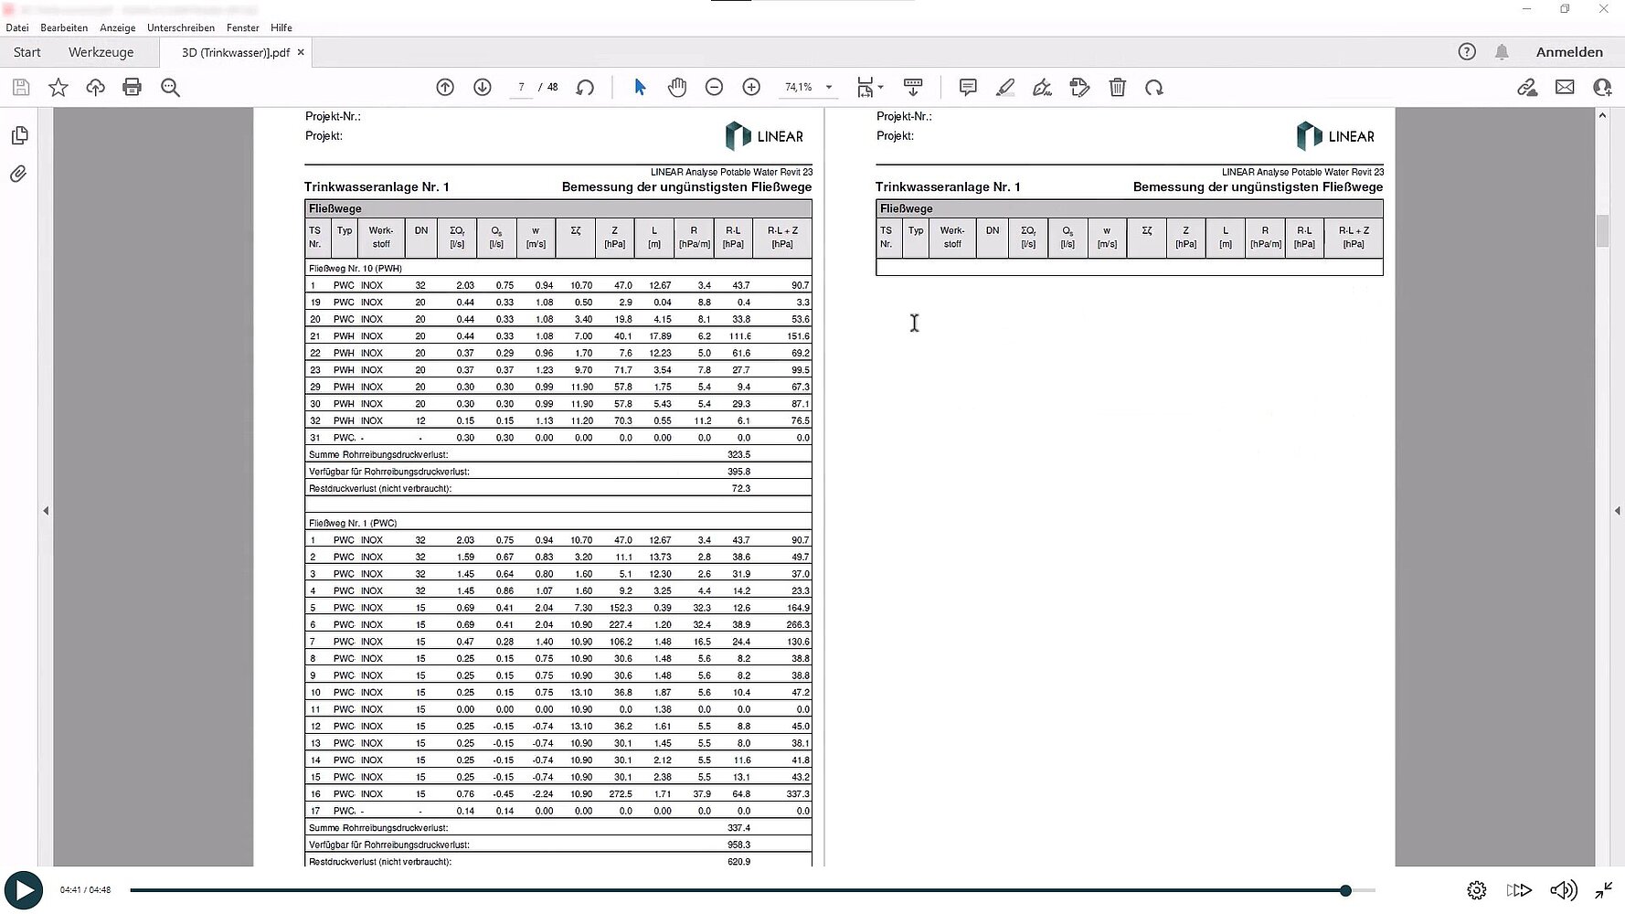Exit fullscreen video mode
Screen dimensions: 1625x914
coord(1604,890)
